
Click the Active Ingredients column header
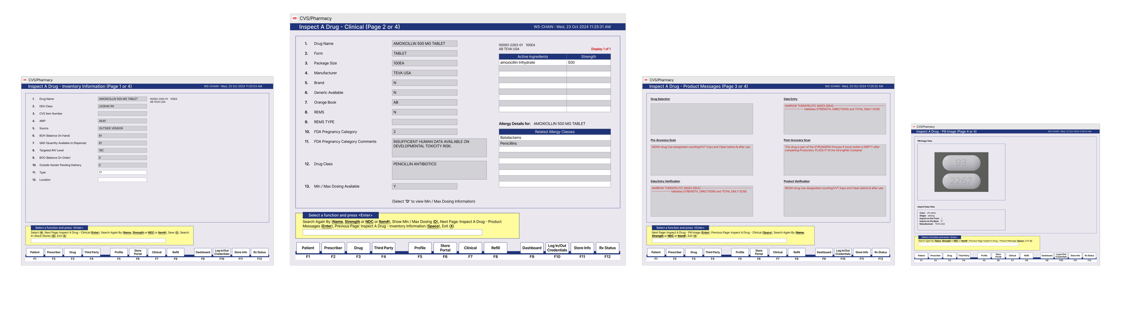pos(533,56)
